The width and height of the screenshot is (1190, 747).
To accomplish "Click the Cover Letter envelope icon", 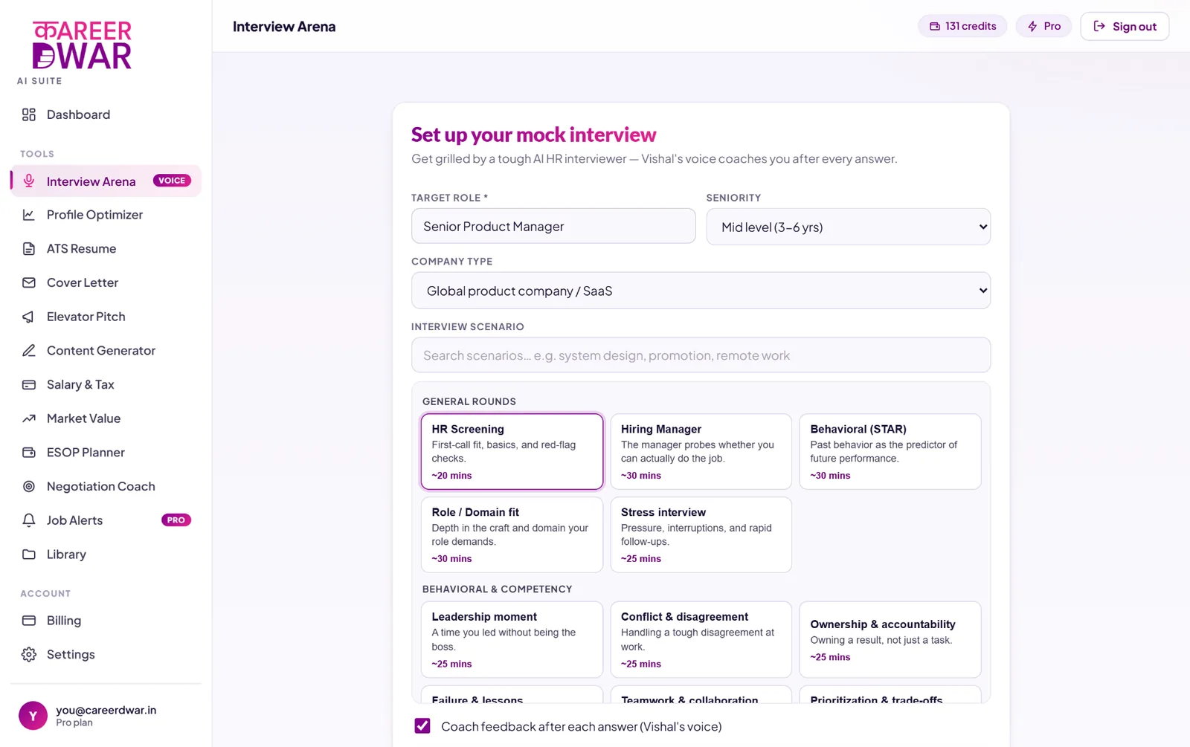I will click(x=29, y=282).
